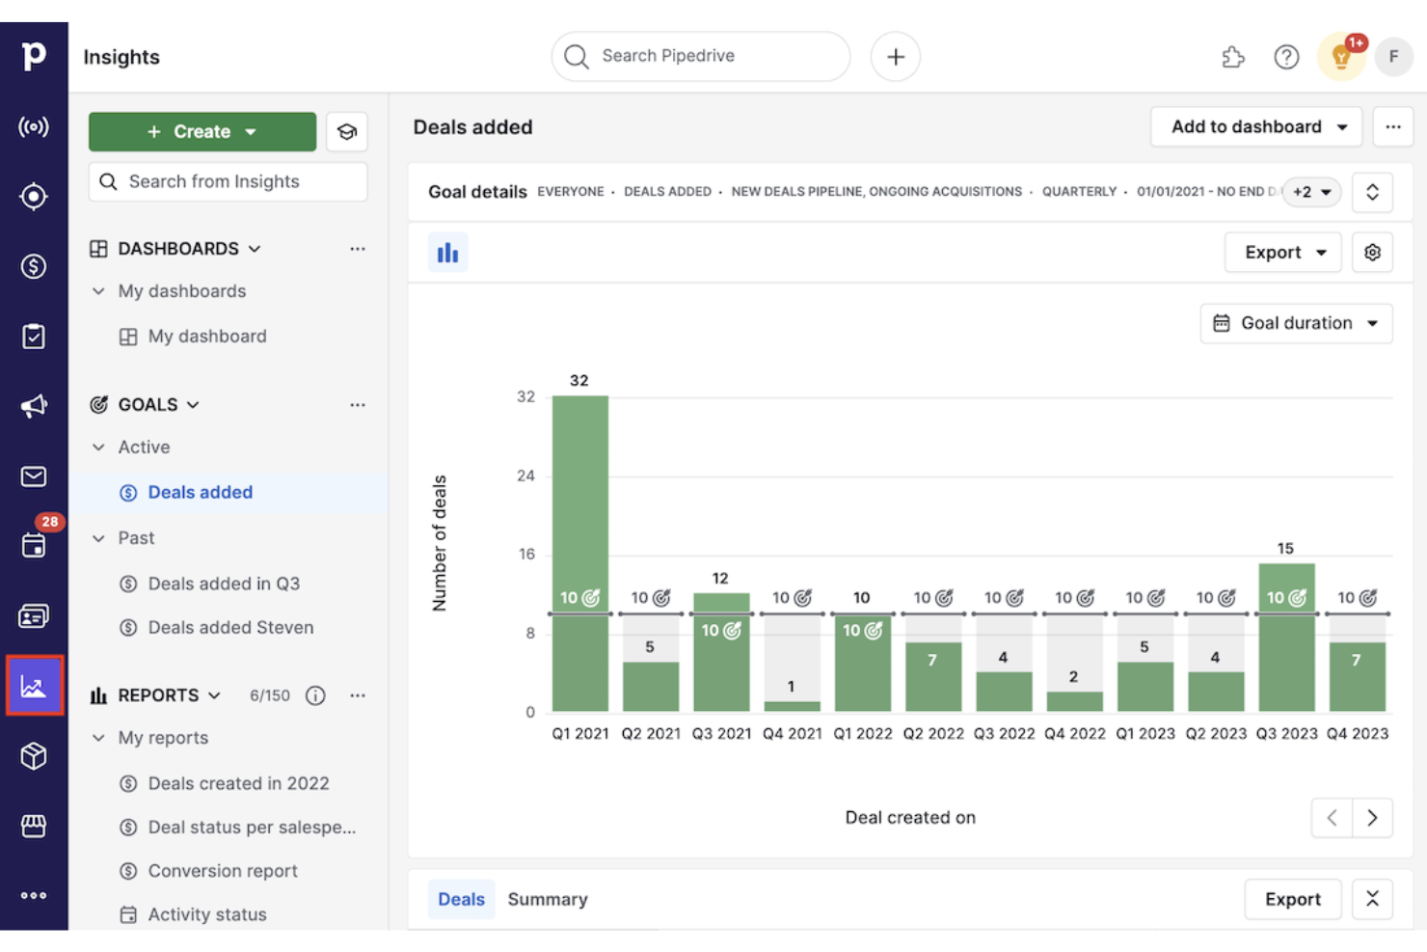Expand the +2 goal filters chip
1427x952 pixels.
(x=1311, y=192)
